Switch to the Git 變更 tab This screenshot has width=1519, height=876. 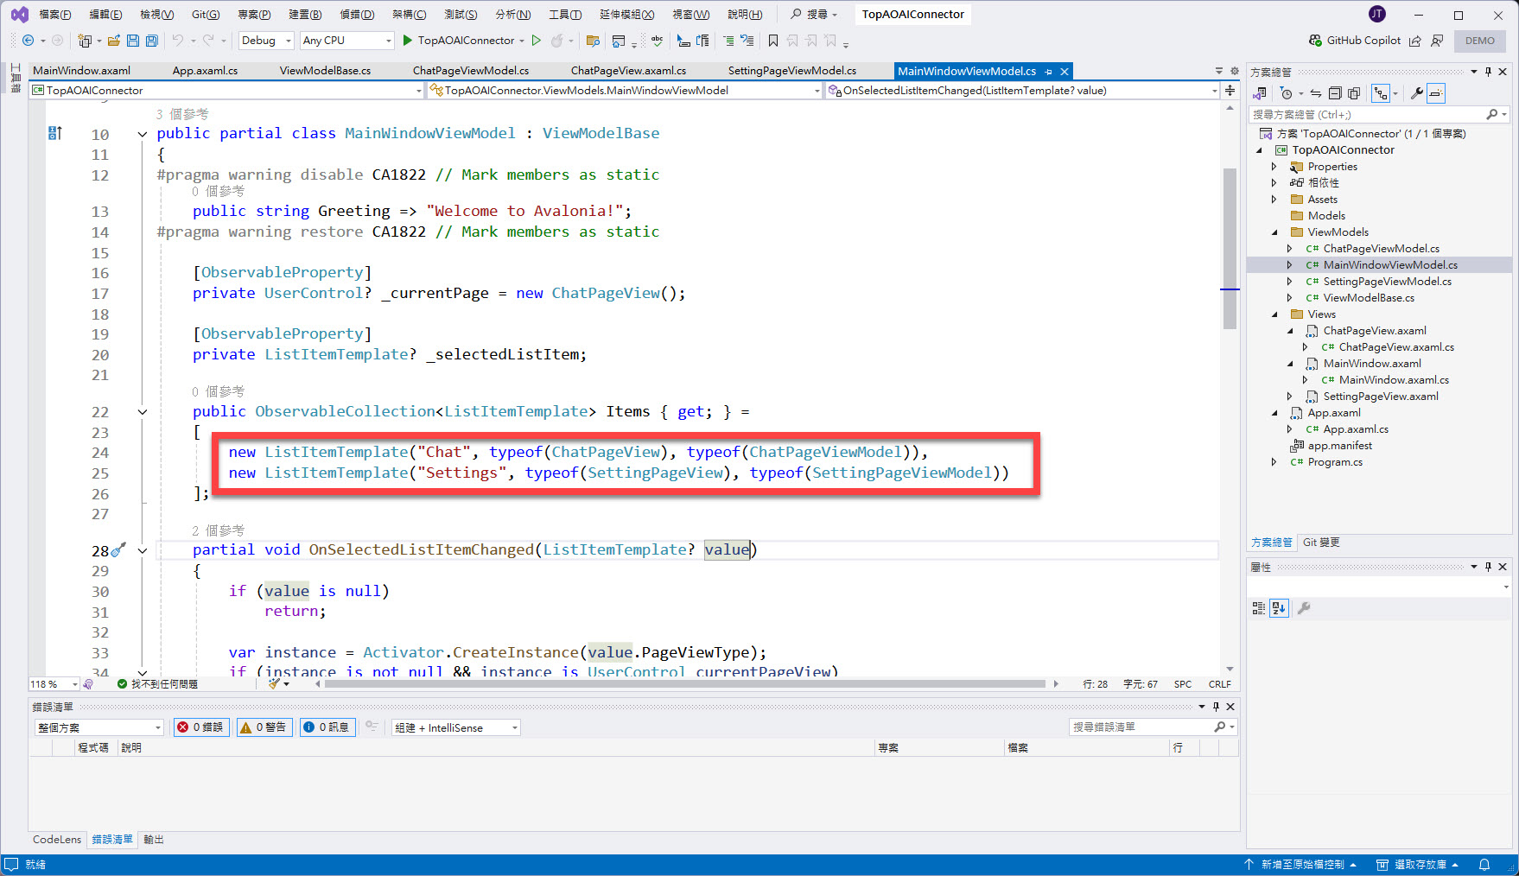tap(1321, 543)
